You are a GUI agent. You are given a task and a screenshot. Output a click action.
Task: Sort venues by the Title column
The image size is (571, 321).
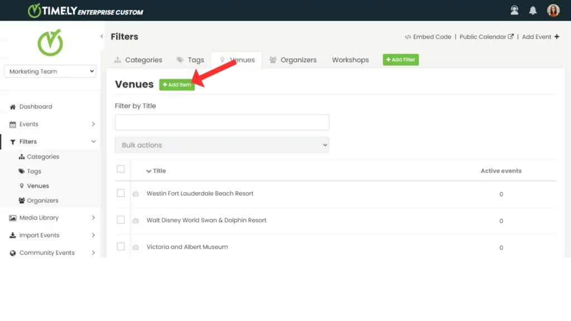156,171
